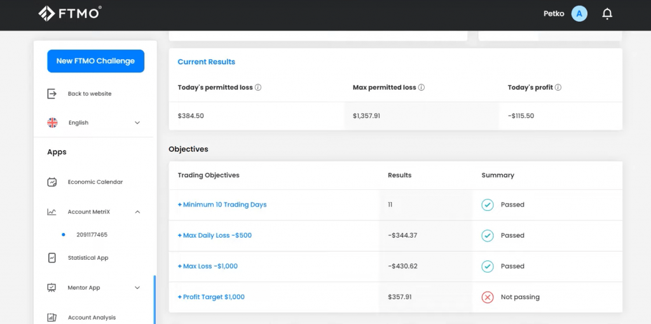Click info icon beside Max permitted loss
The width and height of the screenshot is (651, 324).
421,88
